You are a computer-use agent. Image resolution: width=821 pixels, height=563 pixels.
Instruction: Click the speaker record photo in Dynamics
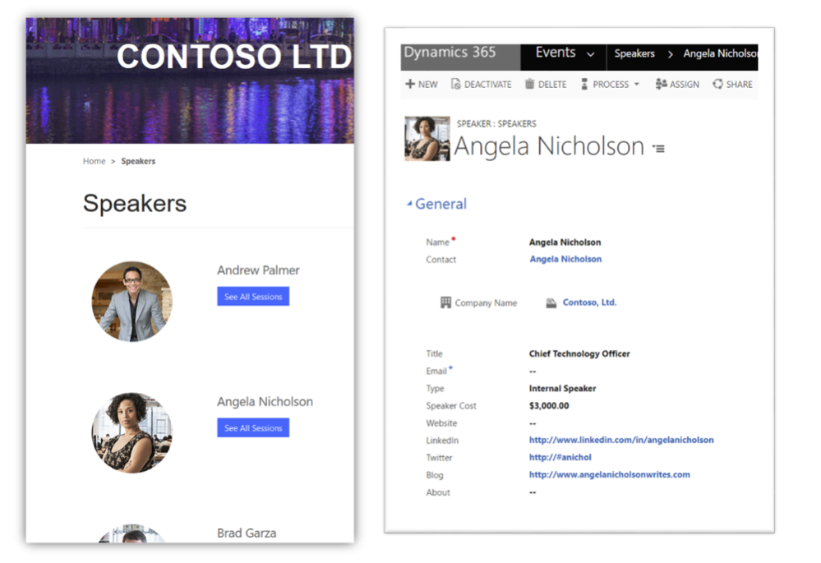coord(427,138)
